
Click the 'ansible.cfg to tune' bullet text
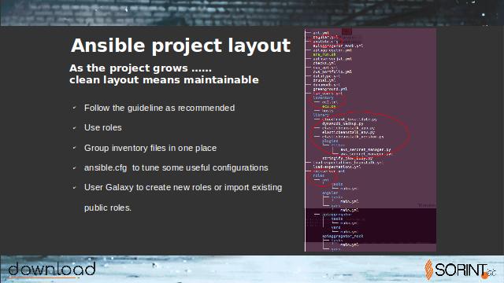tap(176, 167)
